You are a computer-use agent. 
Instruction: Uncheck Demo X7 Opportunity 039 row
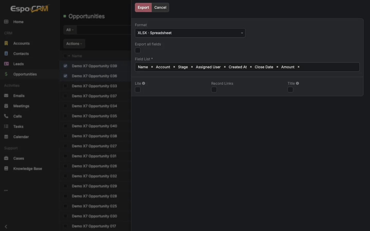(65, 66)
